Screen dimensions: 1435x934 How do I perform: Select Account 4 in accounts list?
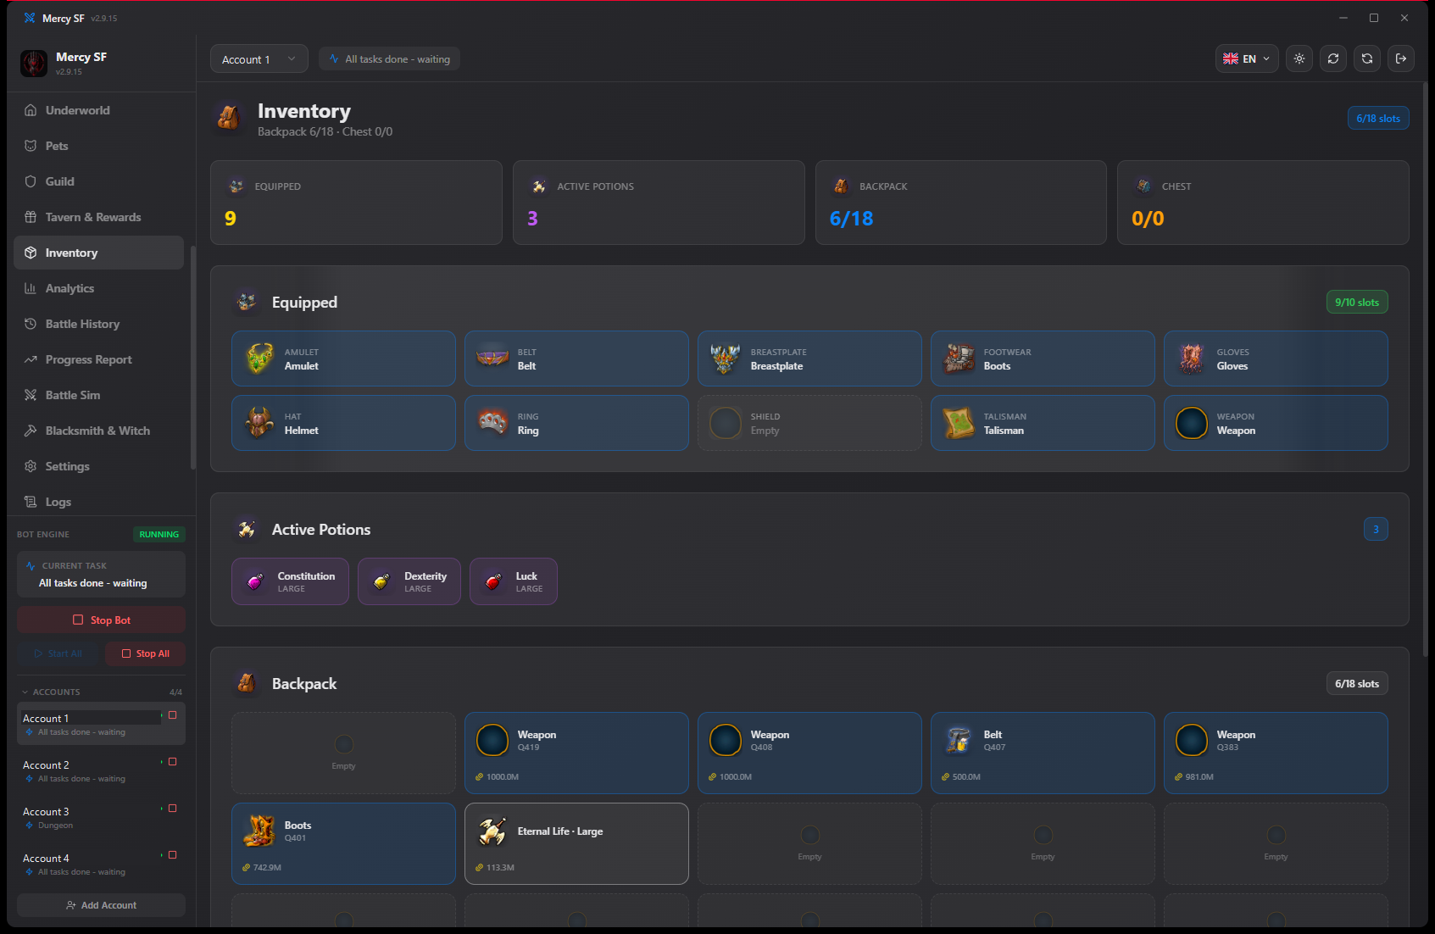coord(101,864)
